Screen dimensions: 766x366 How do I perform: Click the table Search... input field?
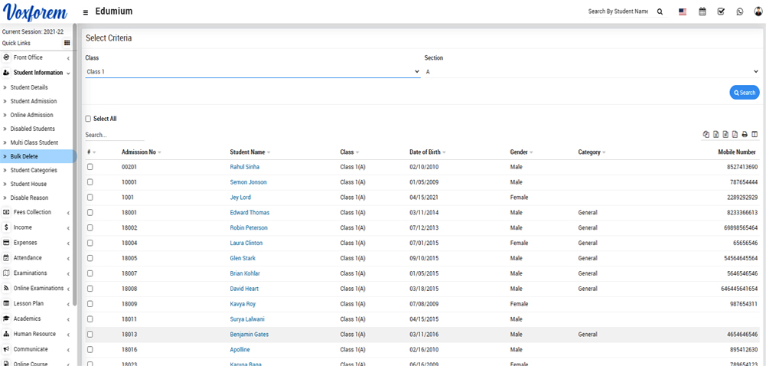[115, 135]
